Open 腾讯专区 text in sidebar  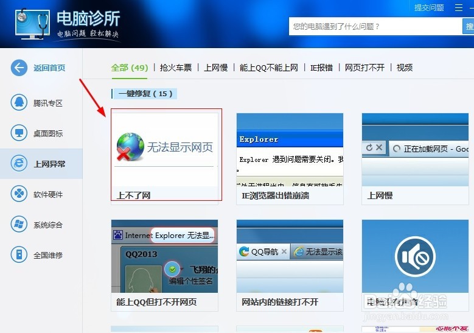pos(47,103)
